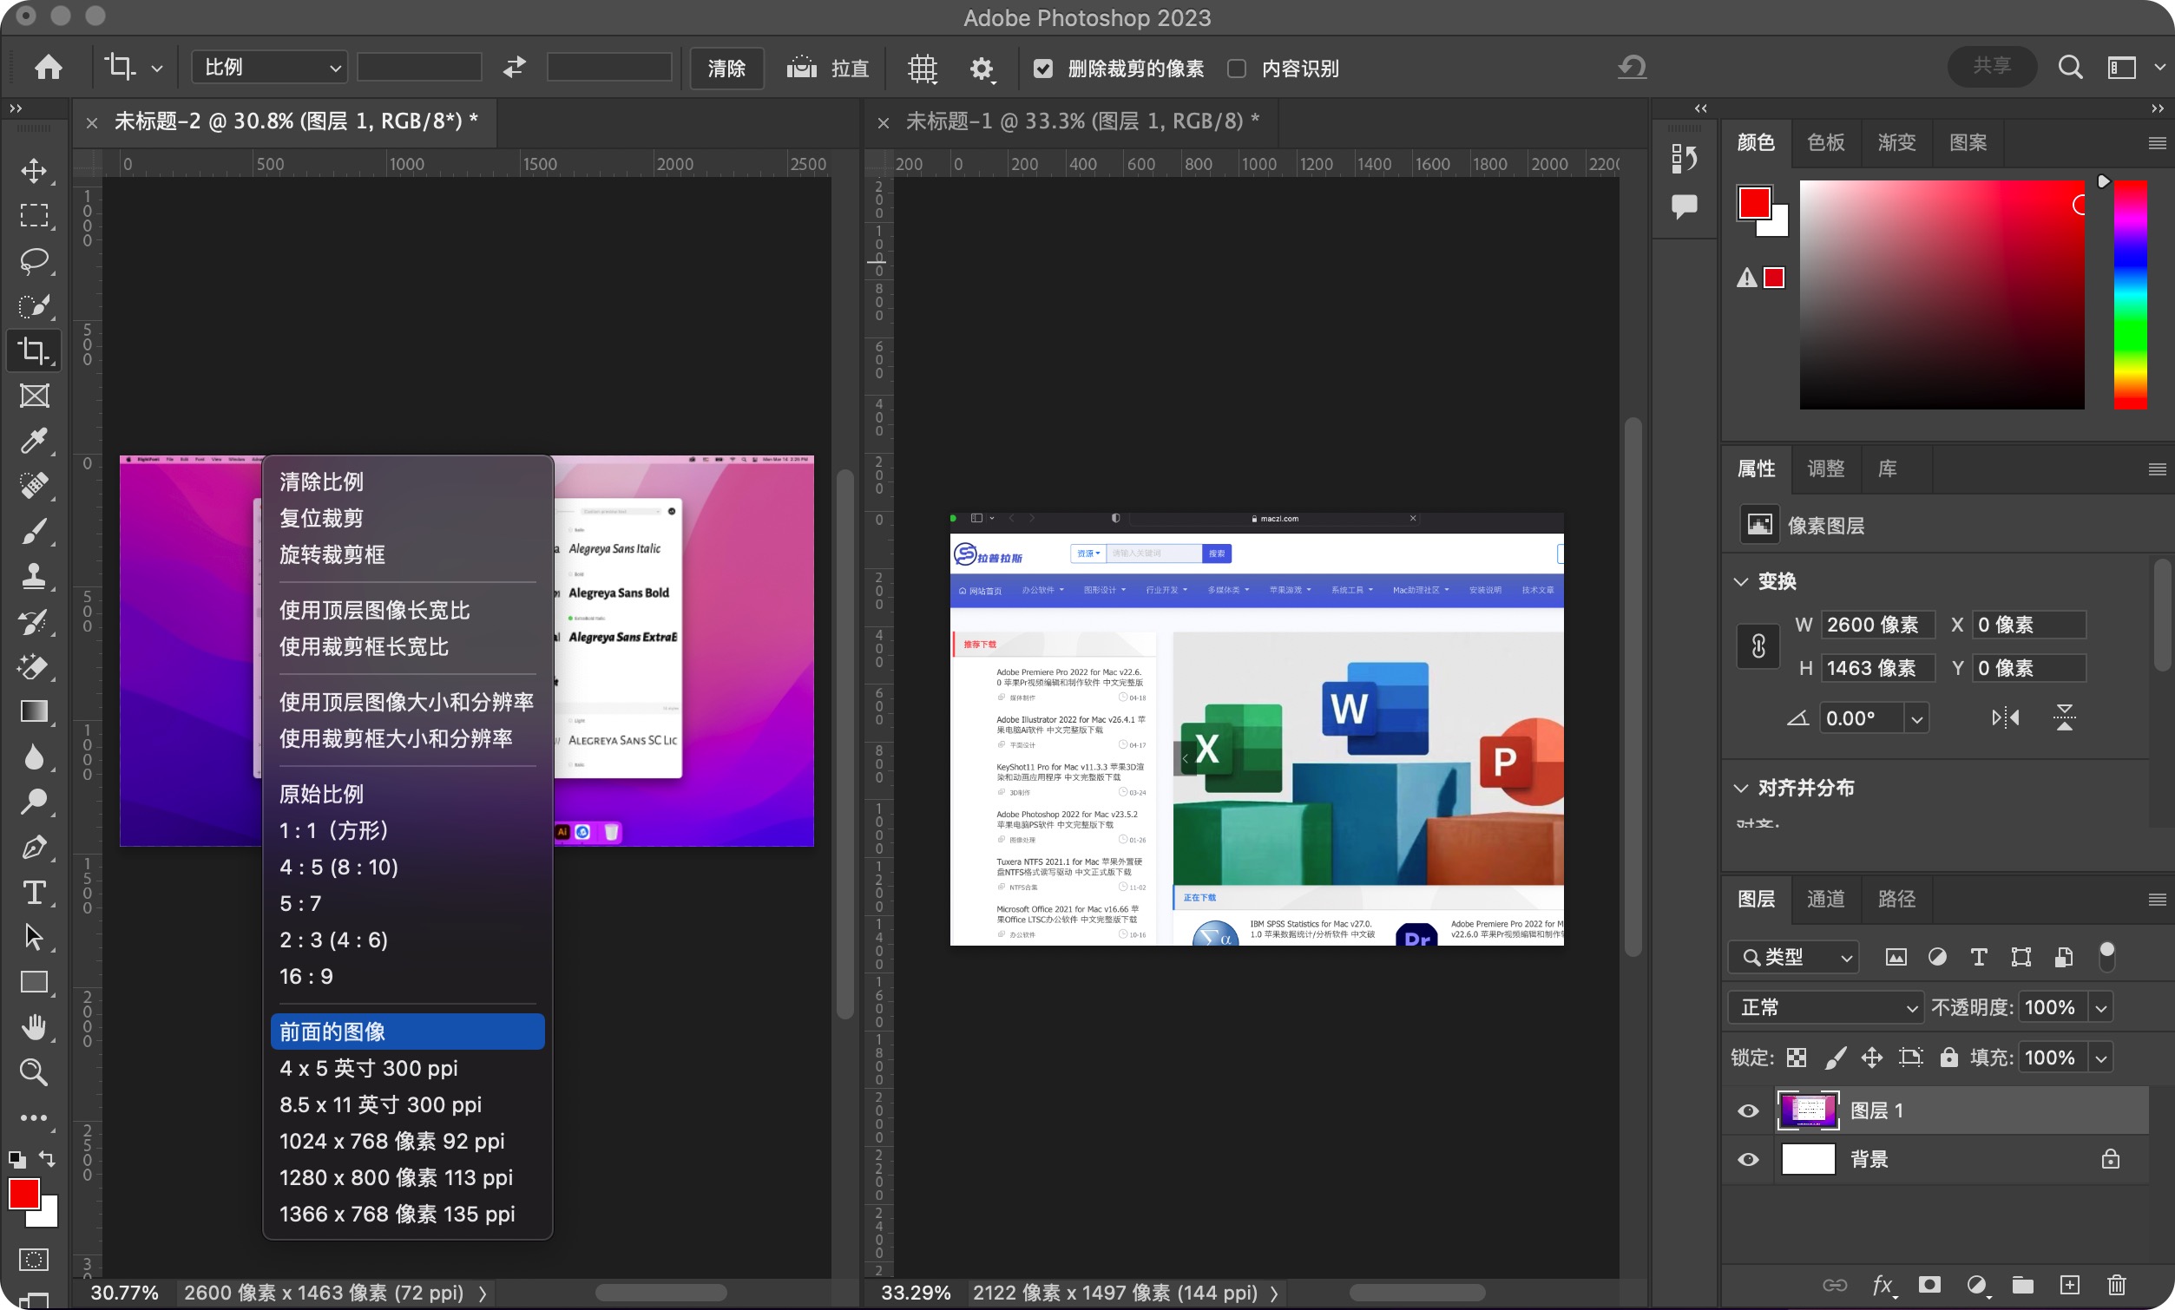Image resolution: width=2175 pixels, height=1310 pixels.
Task: Open the History panel icon
Action: [x=1685, y=159]
